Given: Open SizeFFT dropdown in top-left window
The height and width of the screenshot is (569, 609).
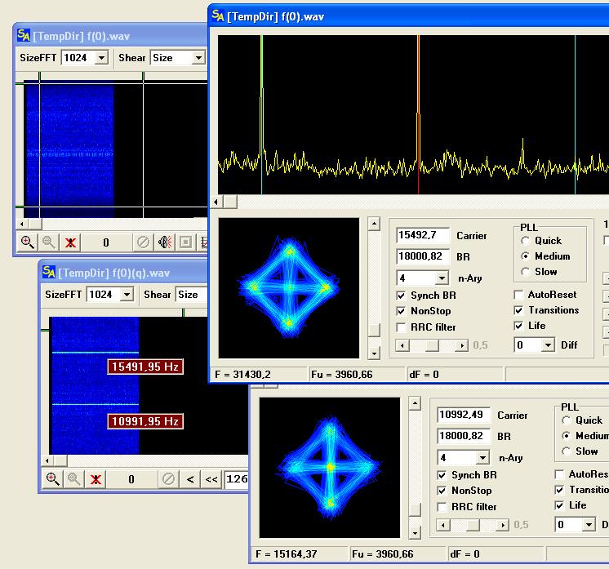Looking at the screenshot, I should click(x=101, y=58).
